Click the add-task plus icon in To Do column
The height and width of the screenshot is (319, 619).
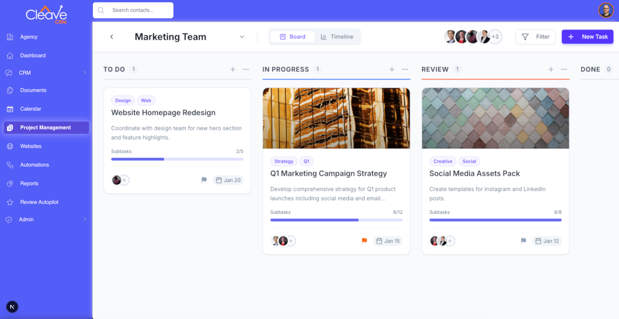coord(233,69)
